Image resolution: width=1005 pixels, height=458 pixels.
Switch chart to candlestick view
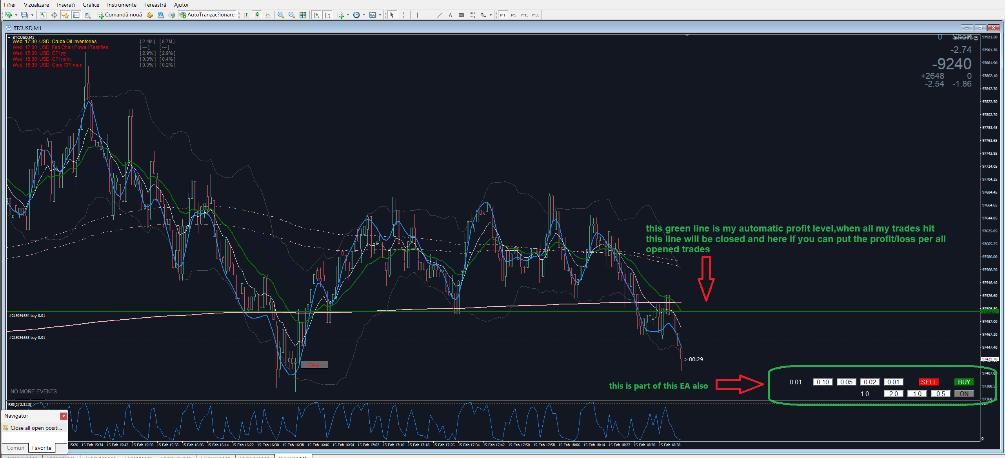(x=257, y=15)
